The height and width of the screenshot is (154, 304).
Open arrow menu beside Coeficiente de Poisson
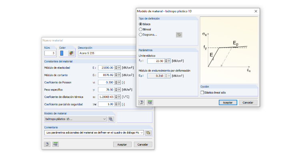coord(119,82)
